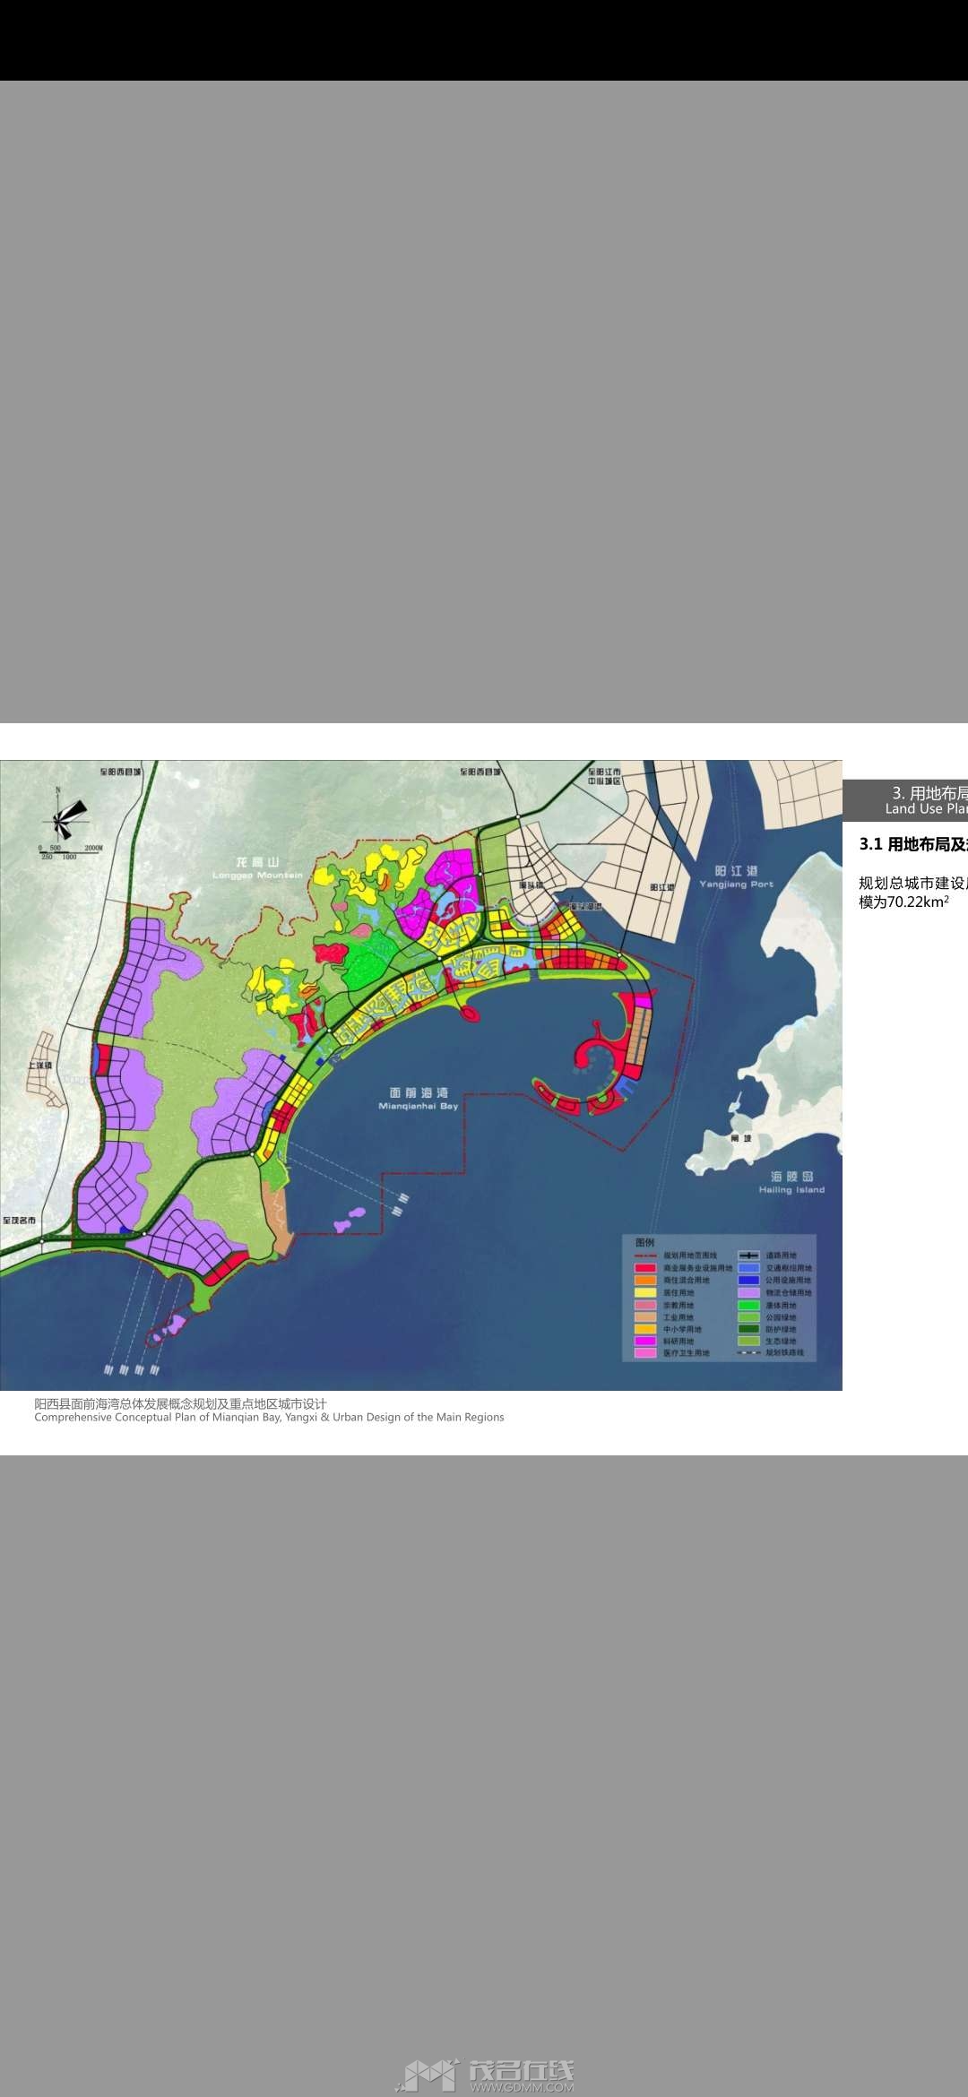
Task: Click the map scale bar
Action: (70, 850)
